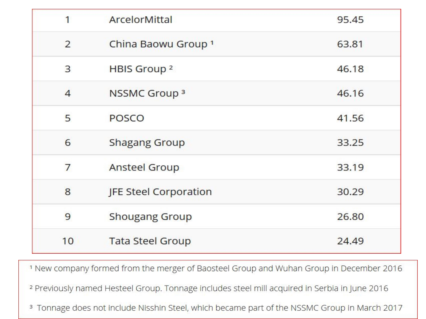The height and width of the screenshot is (319, 426).
Task: Click rank number 10
Action: tap(68, 241)
